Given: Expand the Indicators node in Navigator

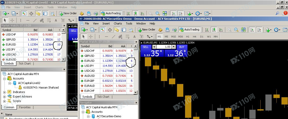Looking at the screenshot, I should click(x=5, y=92).
